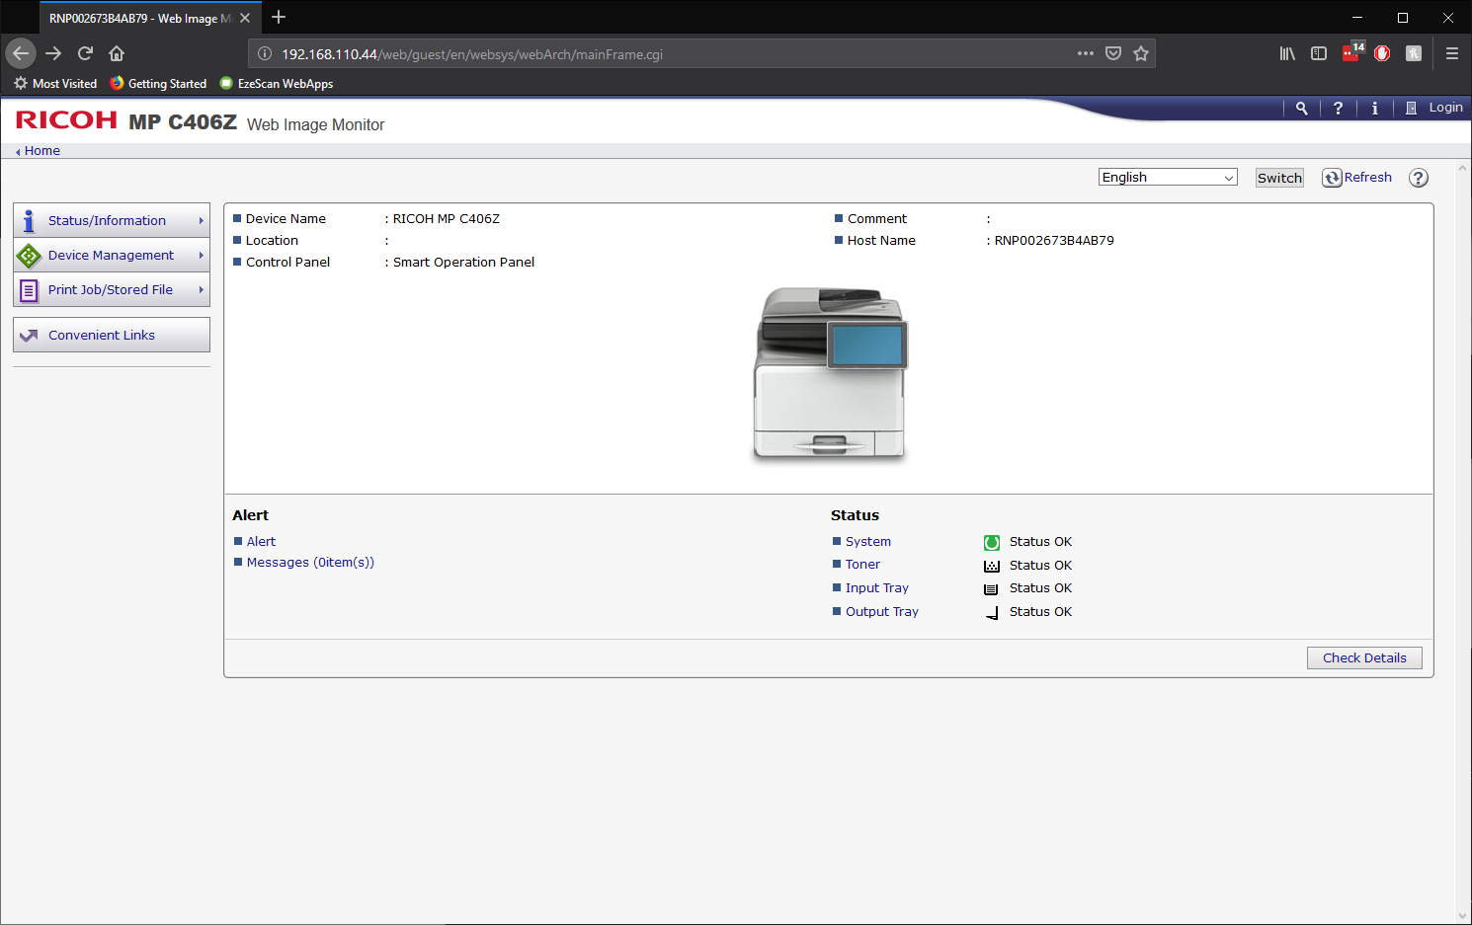1472x925 pixels.
Task: Open the Toner status link
Action: 862,565
